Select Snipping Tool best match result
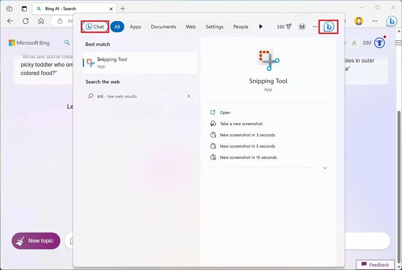 140,63
